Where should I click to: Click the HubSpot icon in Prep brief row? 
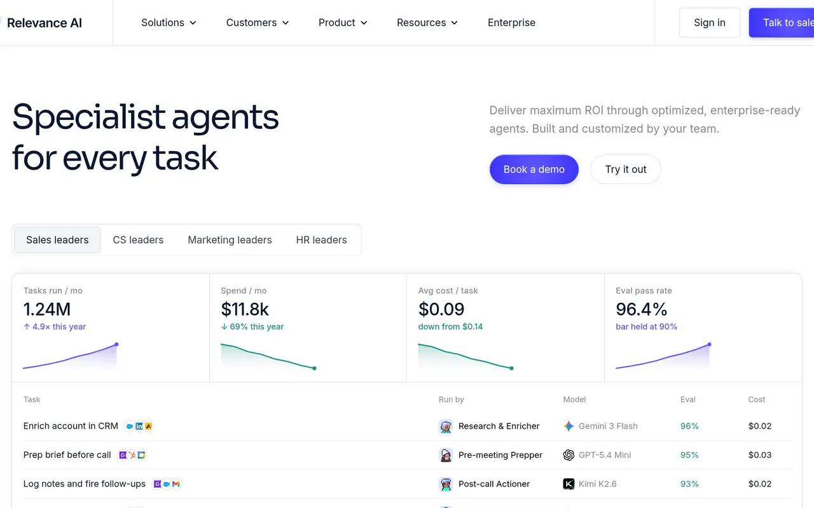tap(132, 455)
